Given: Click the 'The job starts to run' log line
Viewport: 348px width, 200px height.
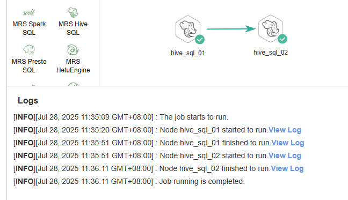Looking at the screenshot, I should (121, 117).
